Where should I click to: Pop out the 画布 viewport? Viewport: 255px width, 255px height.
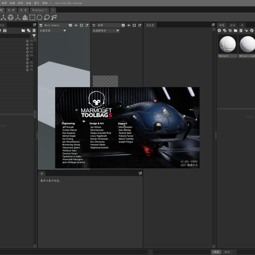pos(140,25)
